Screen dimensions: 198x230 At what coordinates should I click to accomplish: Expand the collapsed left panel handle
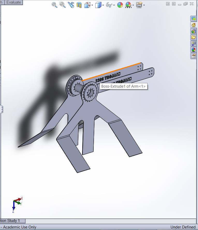coord(2,109)
